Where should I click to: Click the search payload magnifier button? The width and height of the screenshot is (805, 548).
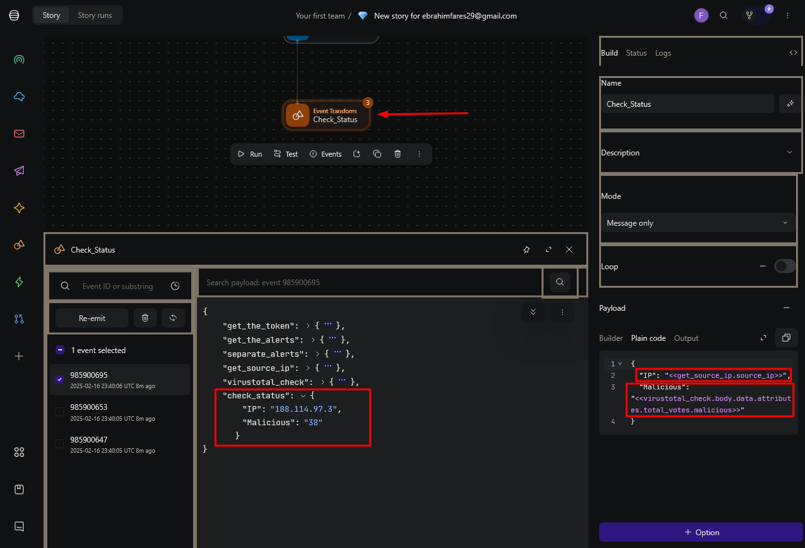559,282
